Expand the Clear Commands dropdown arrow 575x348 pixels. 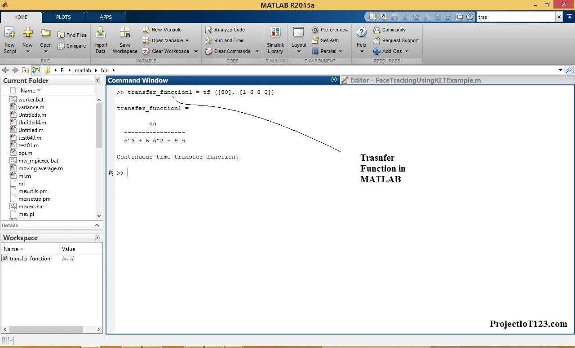tap(257, 51)
